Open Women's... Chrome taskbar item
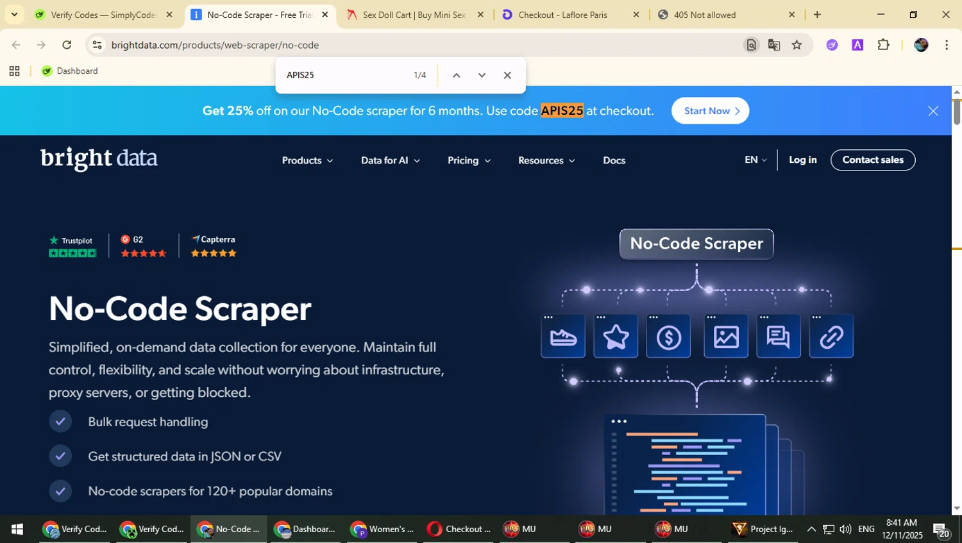This screenshot has height=543, width=962. click(x=382, y=529)
